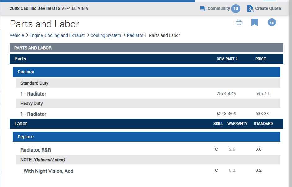Image resolution: width=292 pixels, height=187 pixels.
Task: Click NOTE (Optional Labor) row
Action: coord(148,160)
